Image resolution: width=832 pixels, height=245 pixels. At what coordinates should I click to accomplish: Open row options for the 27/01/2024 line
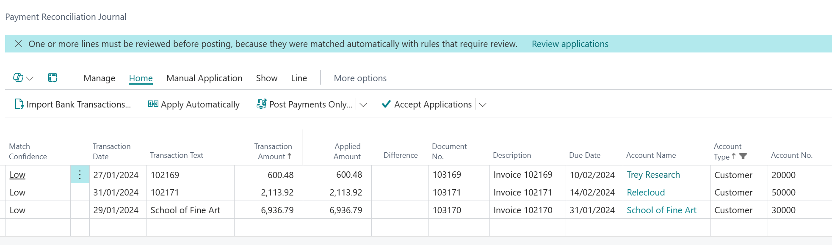(x=80, y=174)
